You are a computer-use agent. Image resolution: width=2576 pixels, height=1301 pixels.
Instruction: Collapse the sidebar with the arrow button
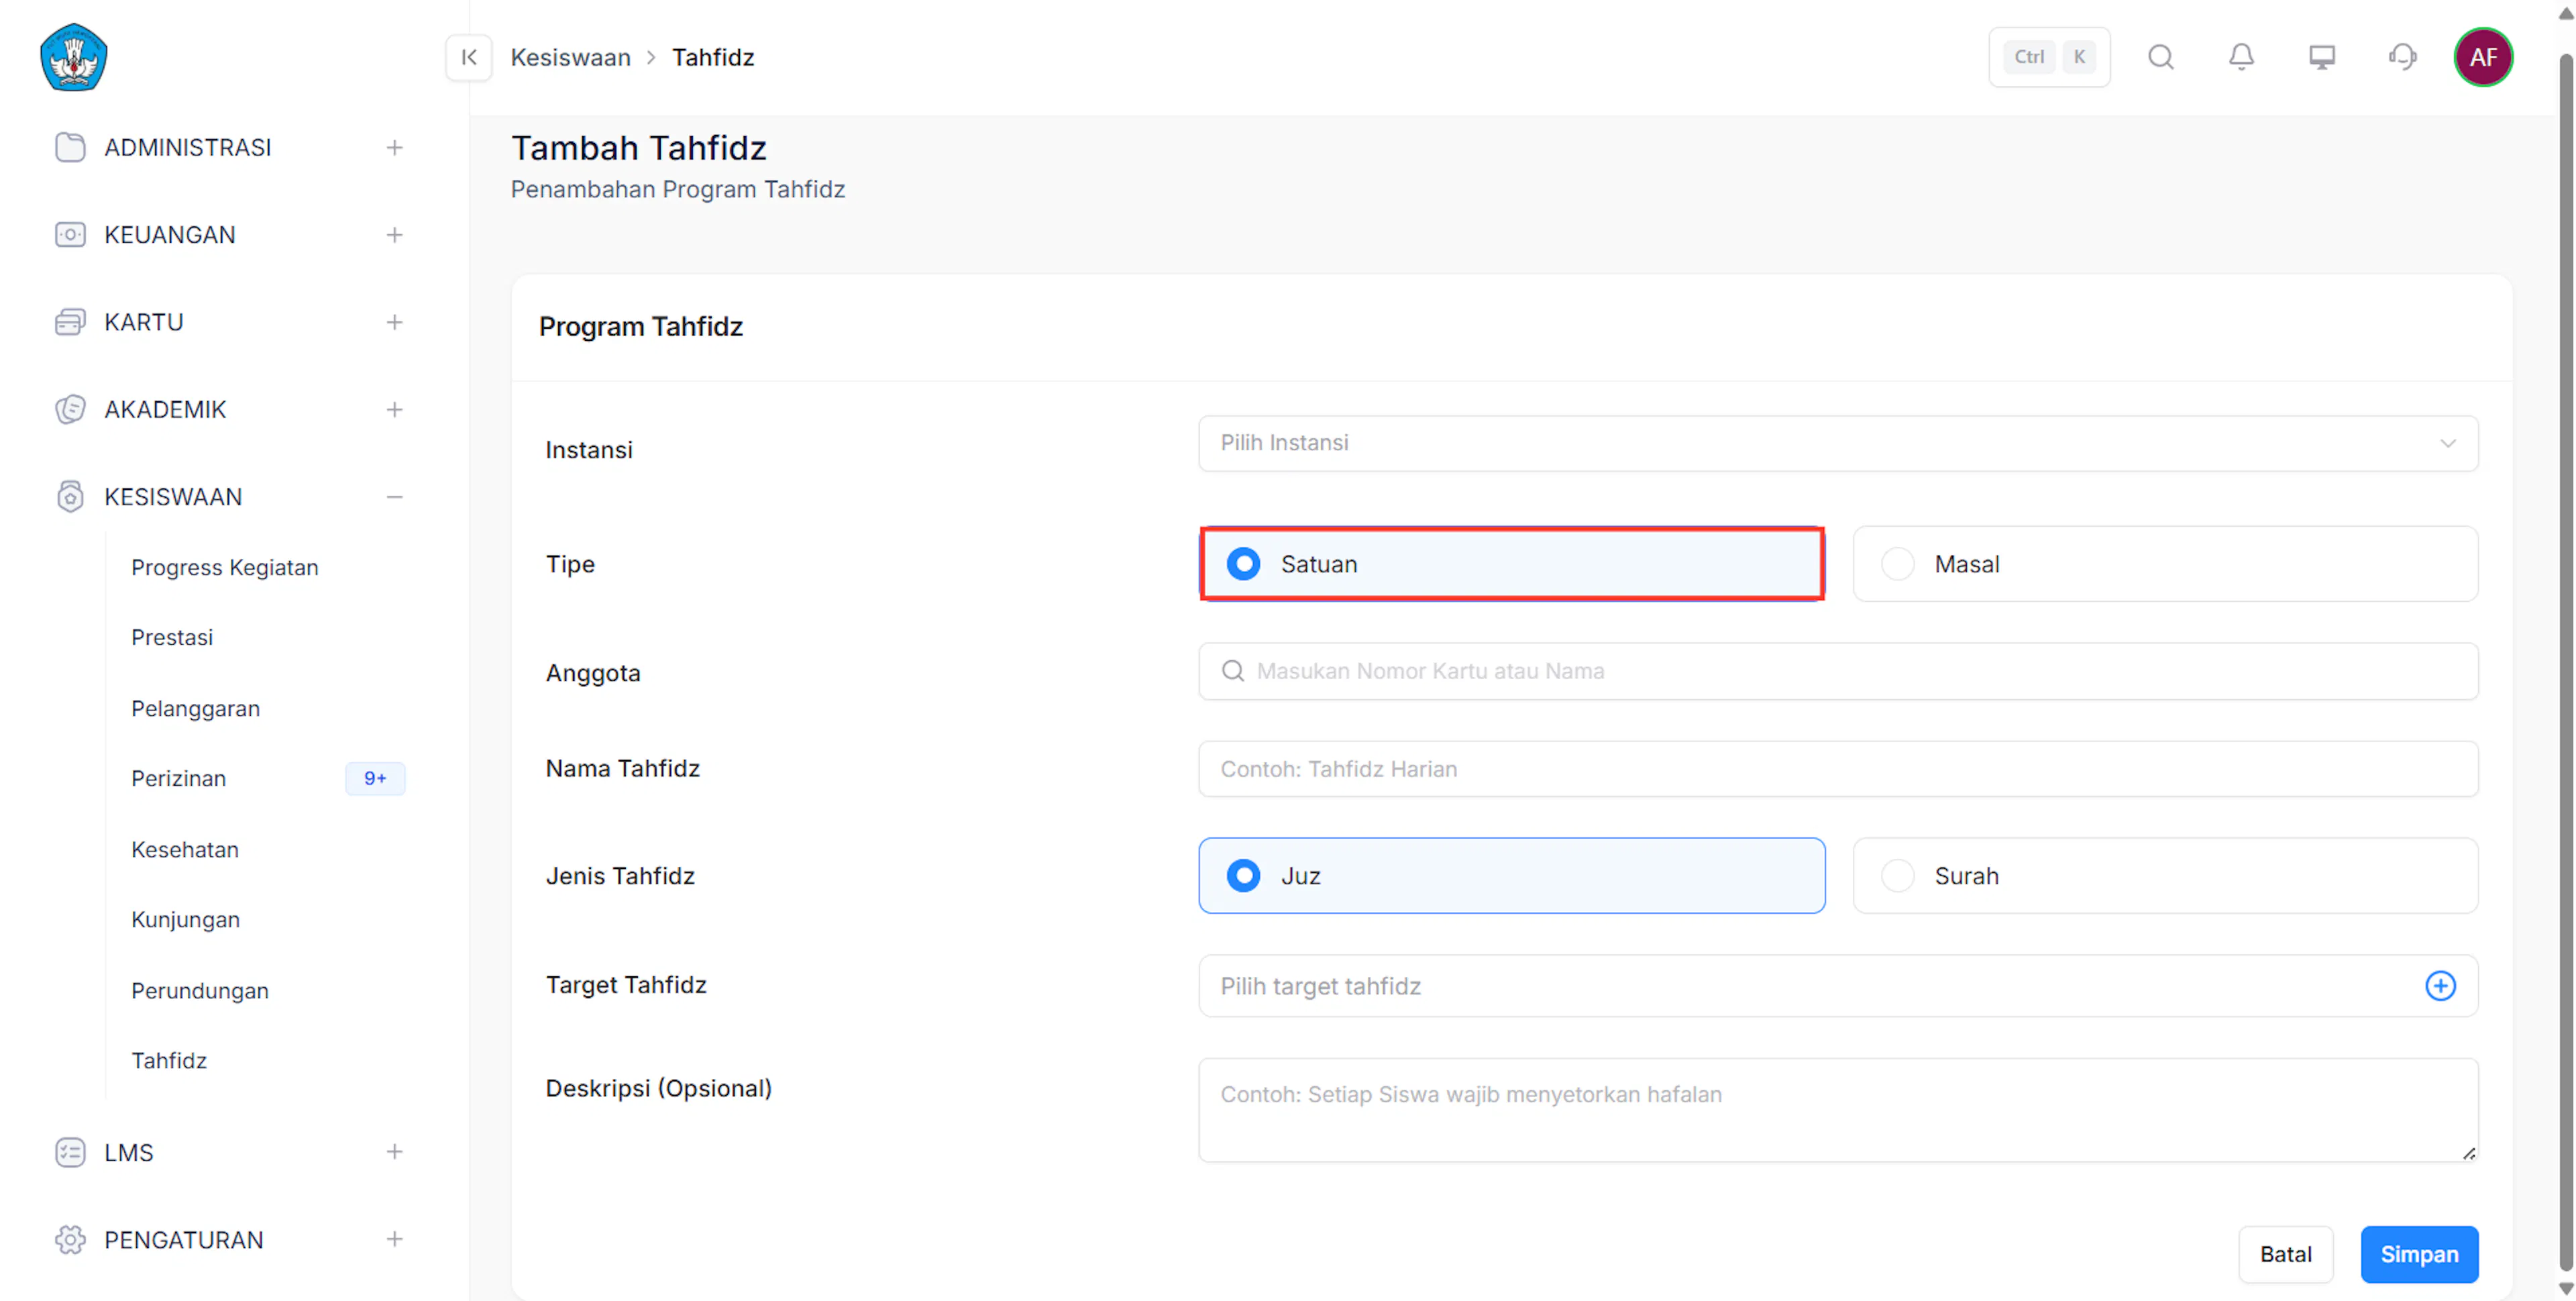point(468,57)
